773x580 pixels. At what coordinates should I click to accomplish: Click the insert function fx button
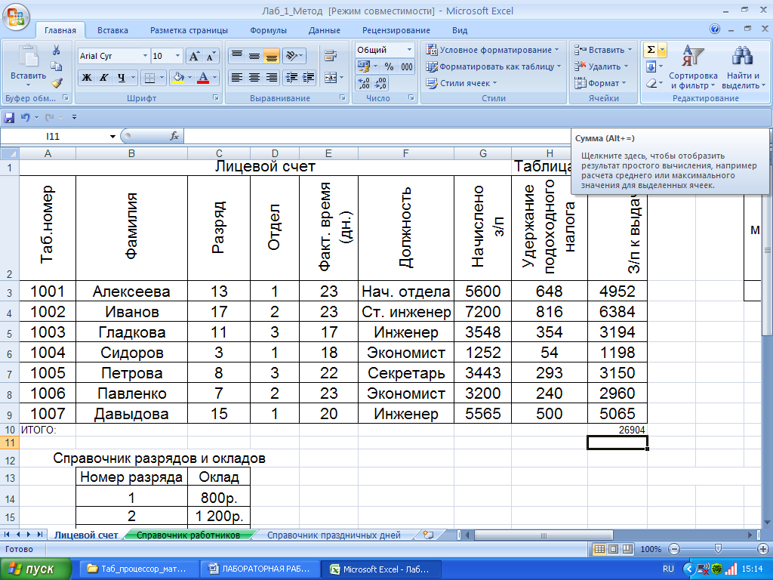(174, 136)
